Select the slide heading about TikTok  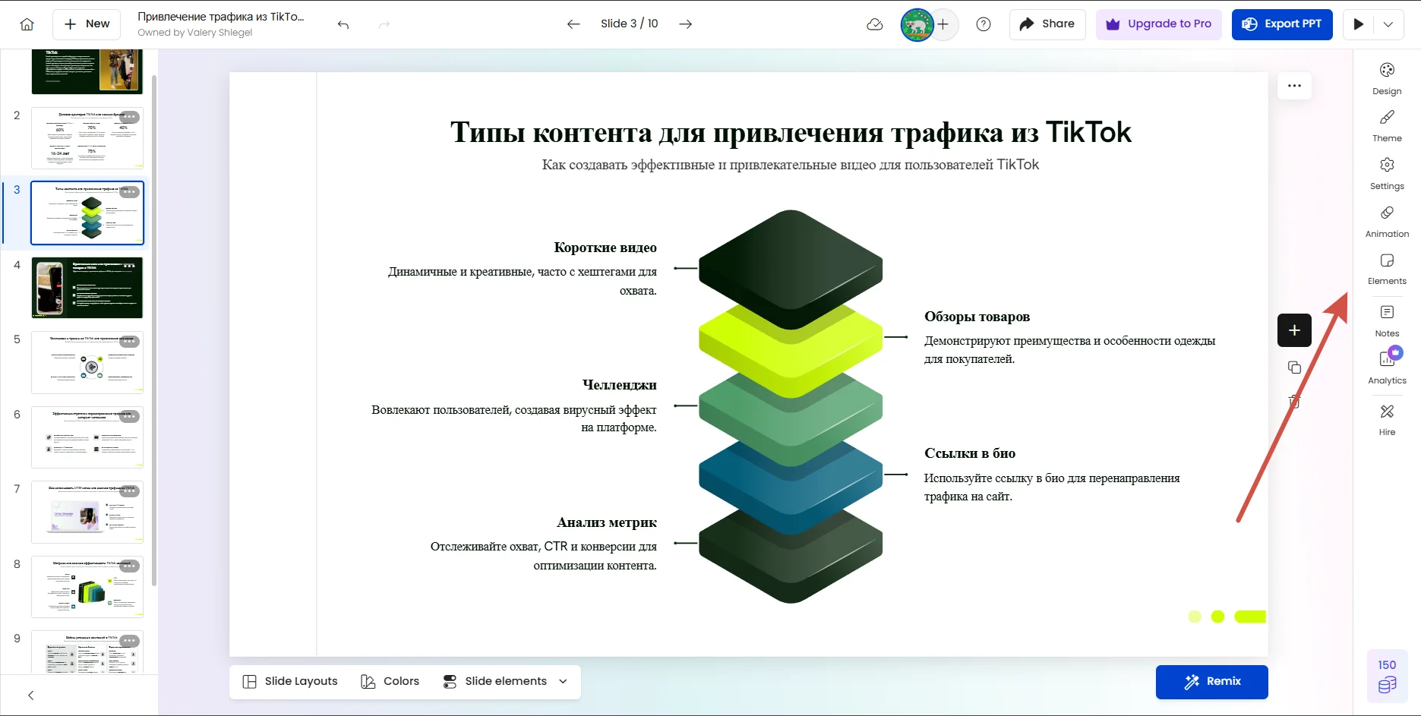791,132
